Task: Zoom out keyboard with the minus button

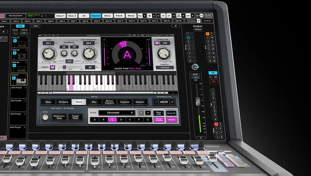Action: (41, 93)
